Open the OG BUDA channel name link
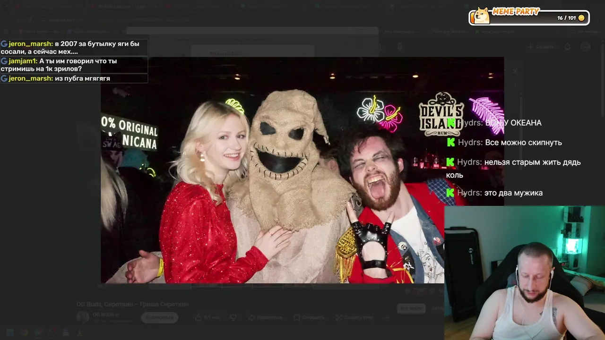The width and height of the screenshot is (605, 340). coord(103,314)
